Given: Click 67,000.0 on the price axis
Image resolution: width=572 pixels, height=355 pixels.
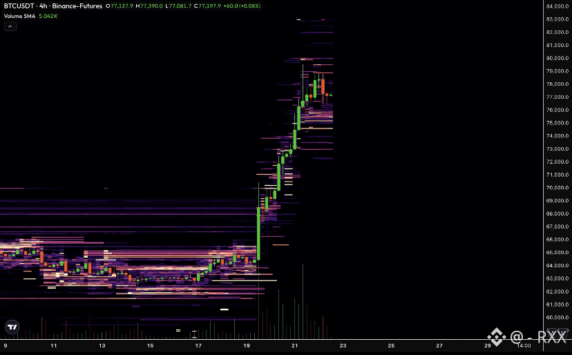Looking at the screenshot, I should pos(557,227).
